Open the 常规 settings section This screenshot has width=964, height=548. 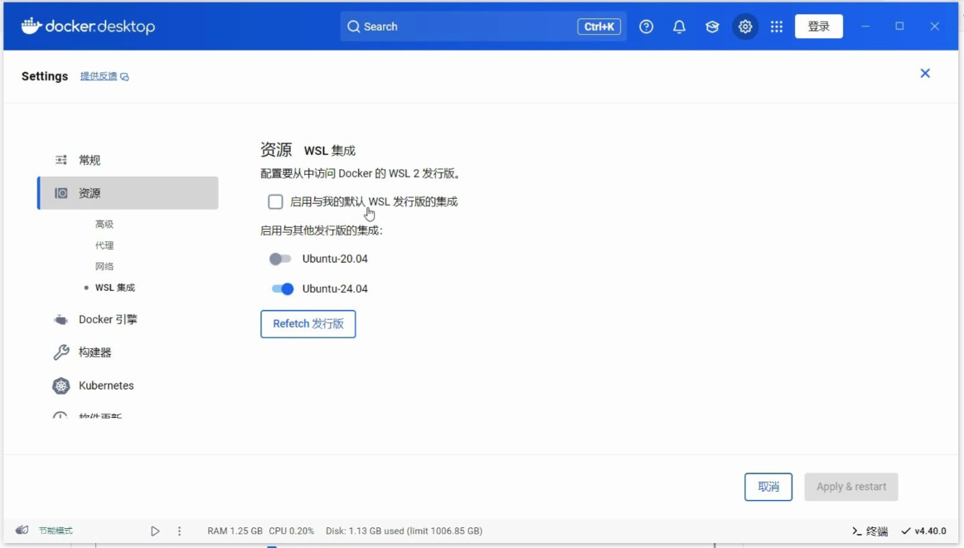pyautogui.click(x=128, y=160)
